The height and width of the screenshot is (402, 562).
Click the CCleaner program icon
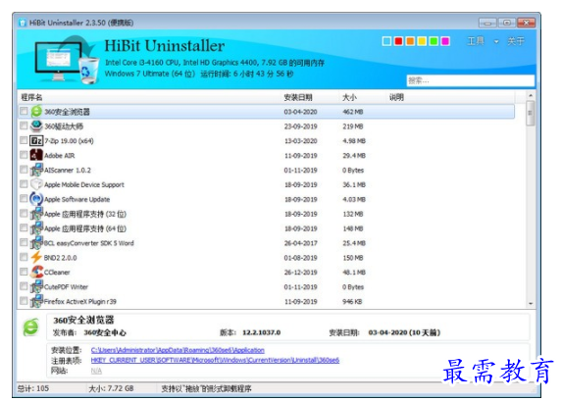pos(36,272)
